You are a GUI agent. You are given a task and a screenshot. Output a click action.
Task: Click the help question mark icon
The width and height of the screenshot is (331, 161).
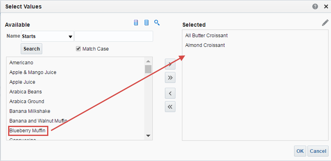(x=315, y=7)
